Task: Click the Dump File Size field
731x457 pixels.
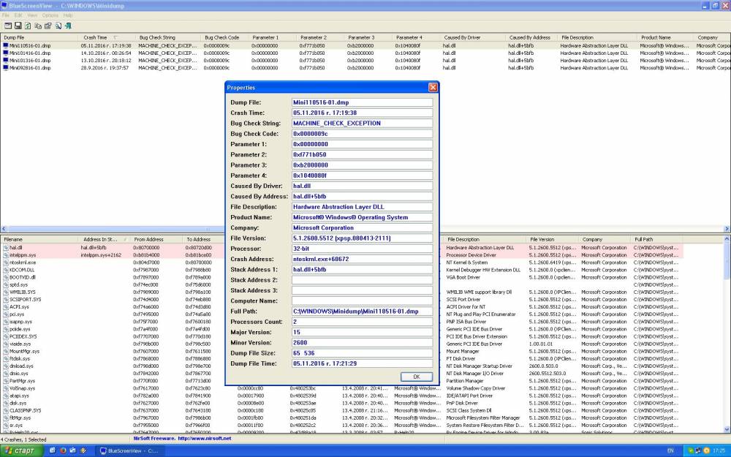Action: [362, 353]
